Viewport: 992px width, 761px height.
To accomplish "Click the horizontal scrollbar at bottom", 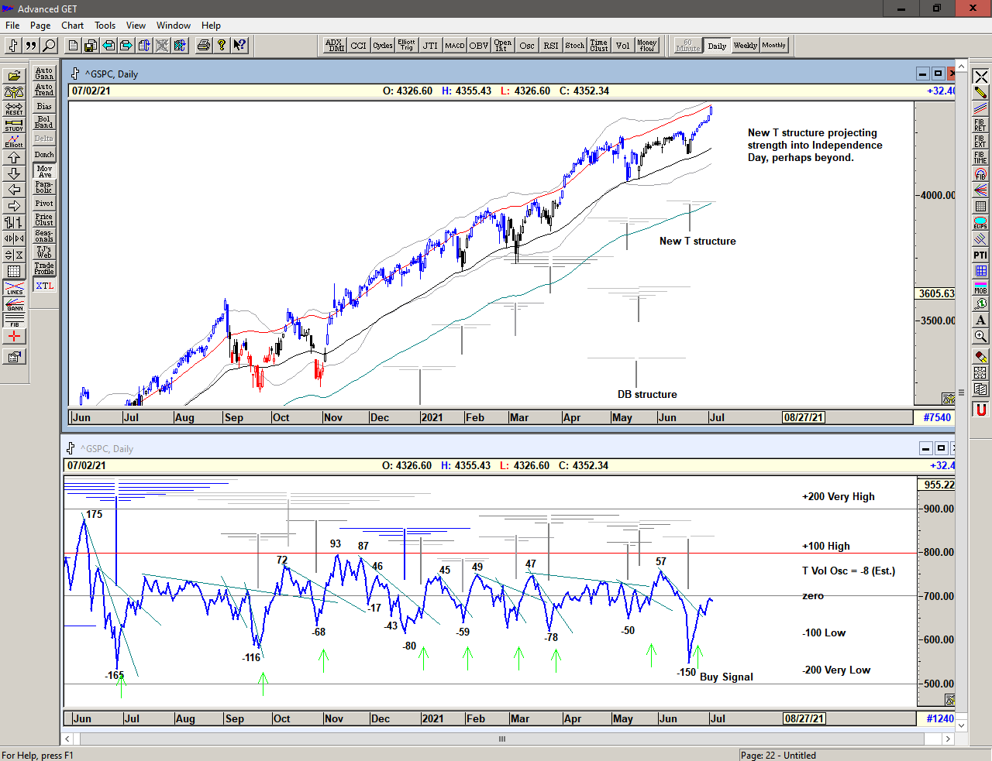I will (x=502, y=739).
